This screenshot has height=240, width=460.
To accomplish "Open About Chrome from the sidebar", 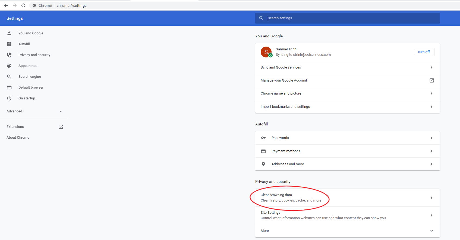I will [18, 138].
